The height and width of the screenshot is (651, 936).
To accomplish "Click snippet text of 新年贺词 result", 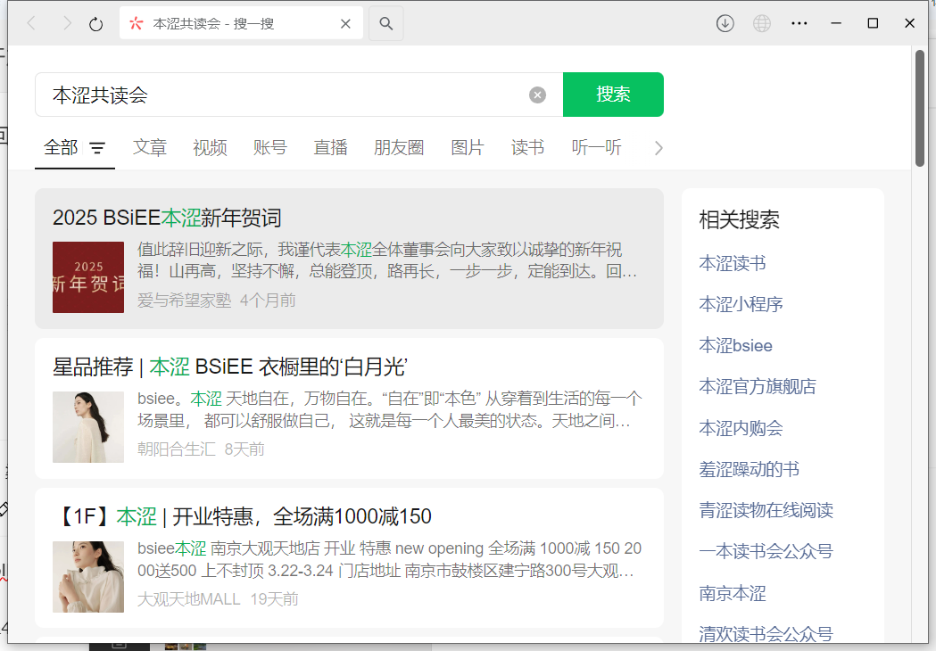I will 387,260.
